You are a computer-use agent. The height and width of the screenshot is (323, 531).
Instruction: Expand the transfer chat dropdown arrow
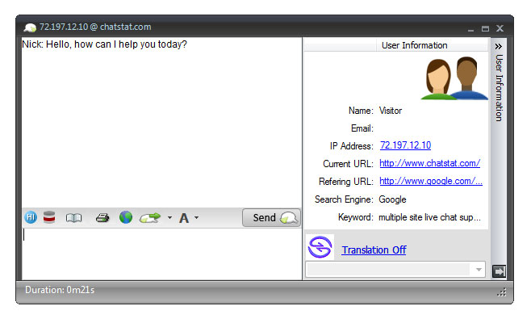[169, 217]
